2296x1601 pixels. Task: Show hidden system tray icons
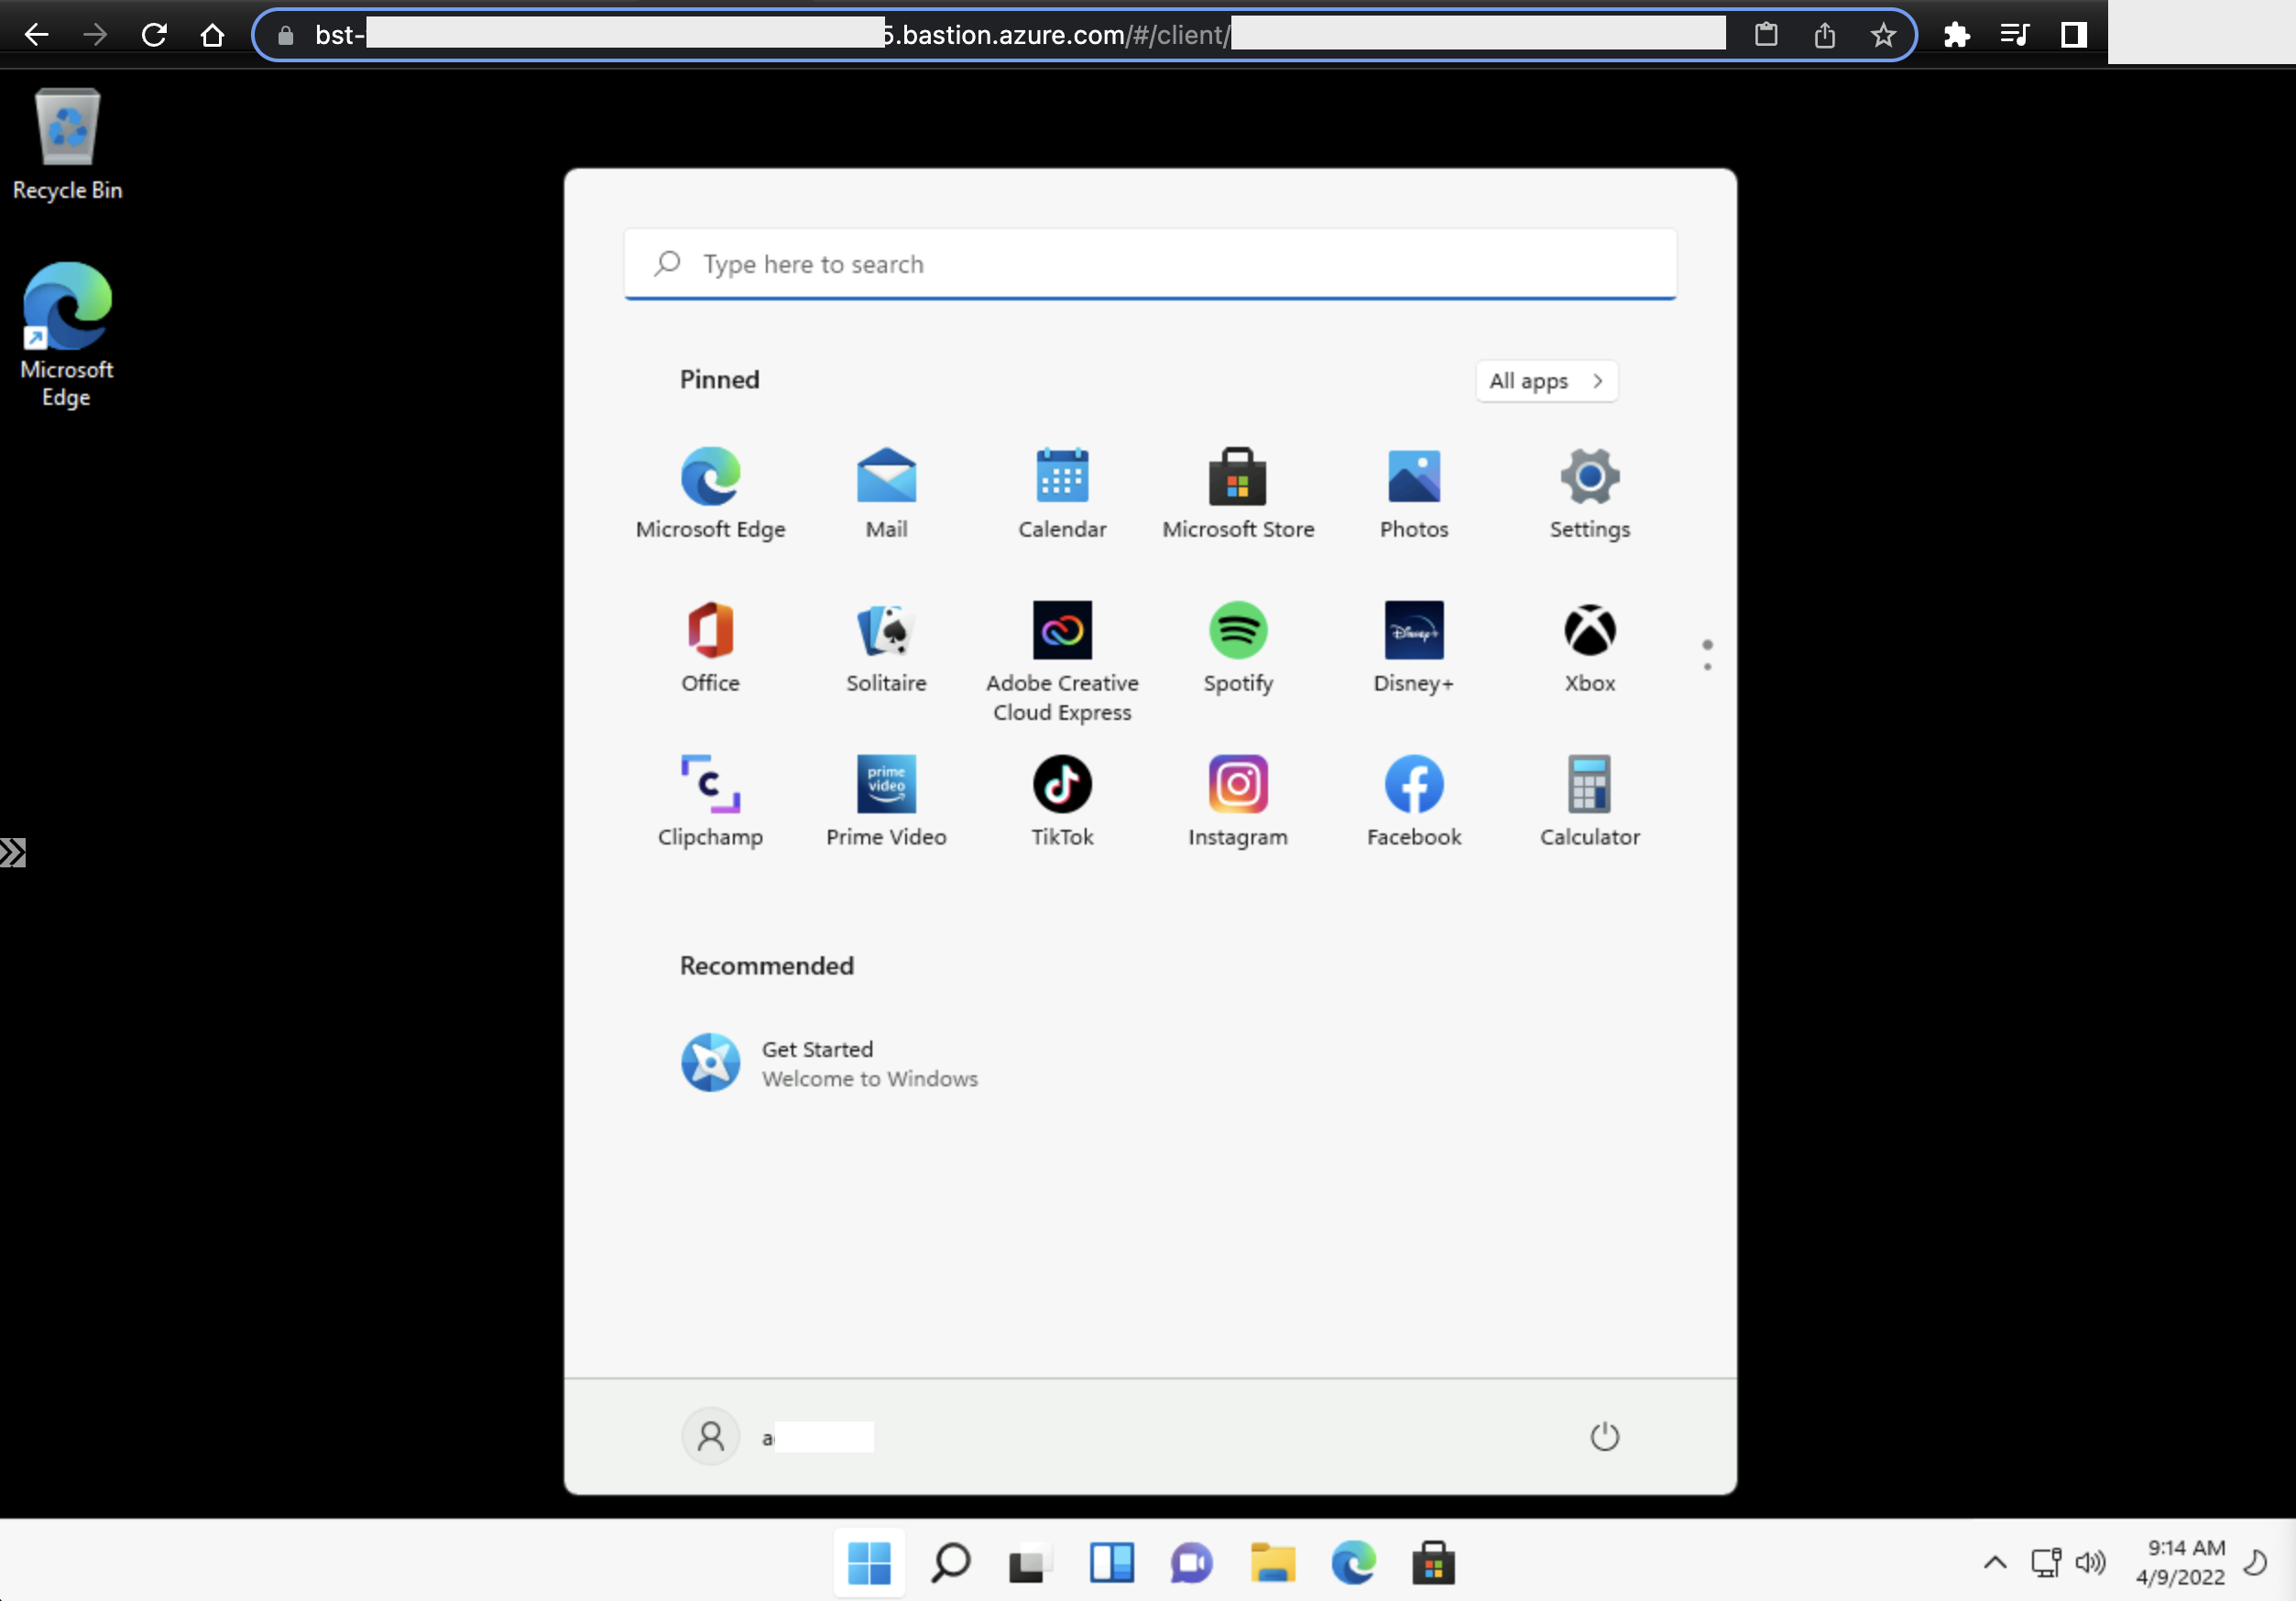[1994, 1562]
